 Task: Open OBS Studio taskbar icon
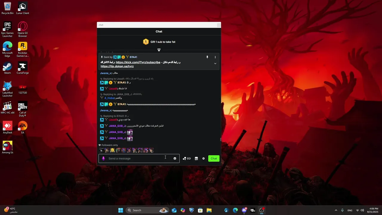click(x=262, y=210)
